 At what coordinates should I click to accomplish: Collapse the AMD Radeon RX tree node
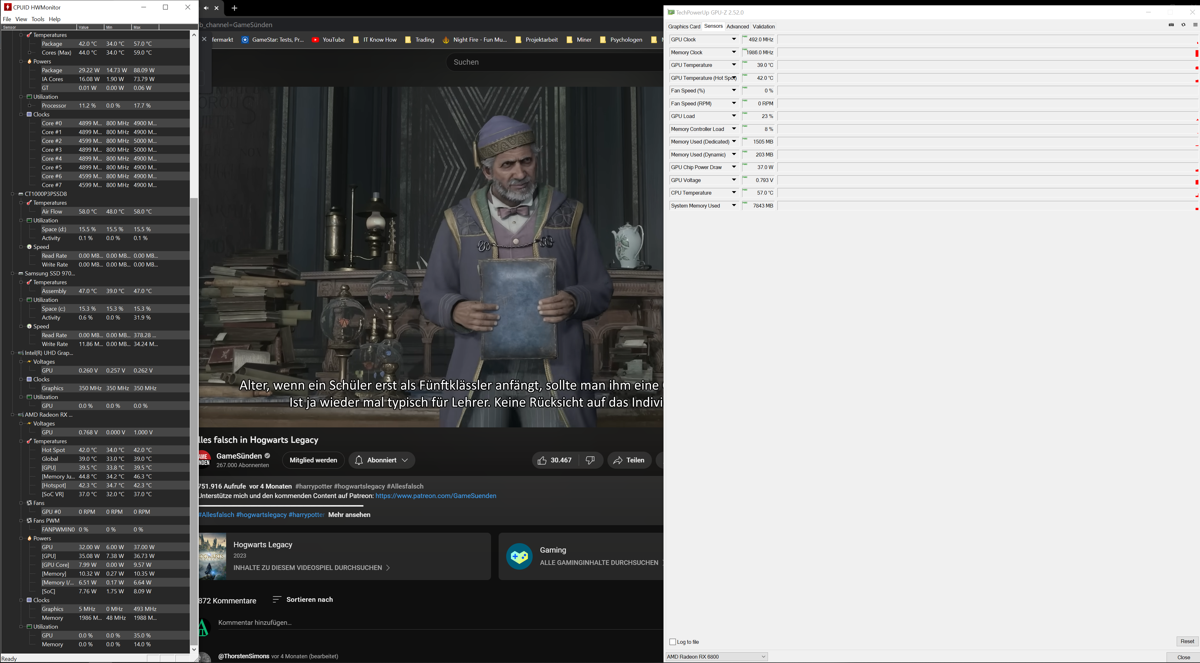pyautogui.click(x=13, y=415)
